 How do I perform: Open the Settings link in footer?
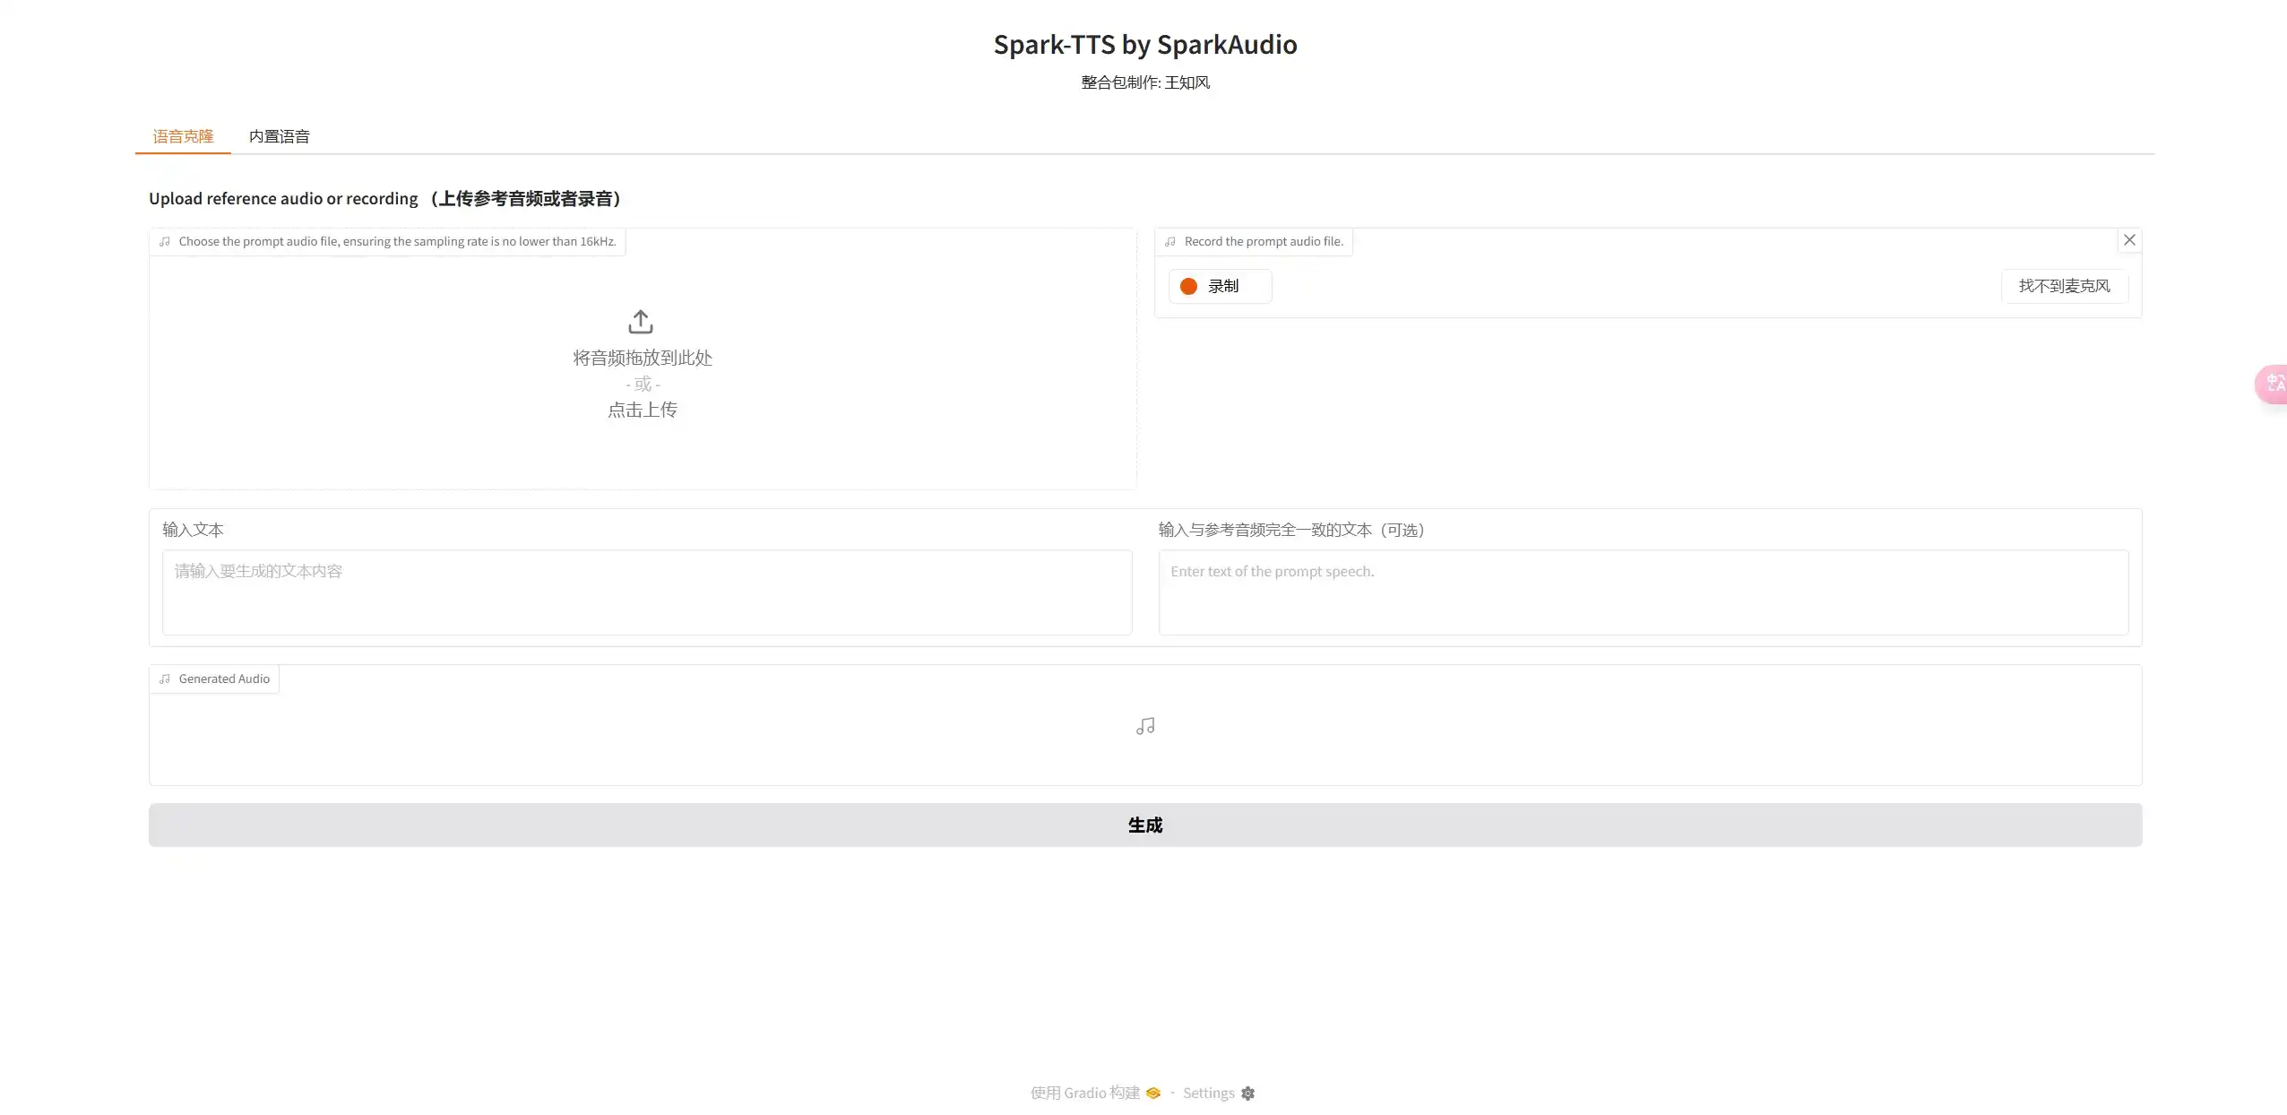click(1208, 1093)
